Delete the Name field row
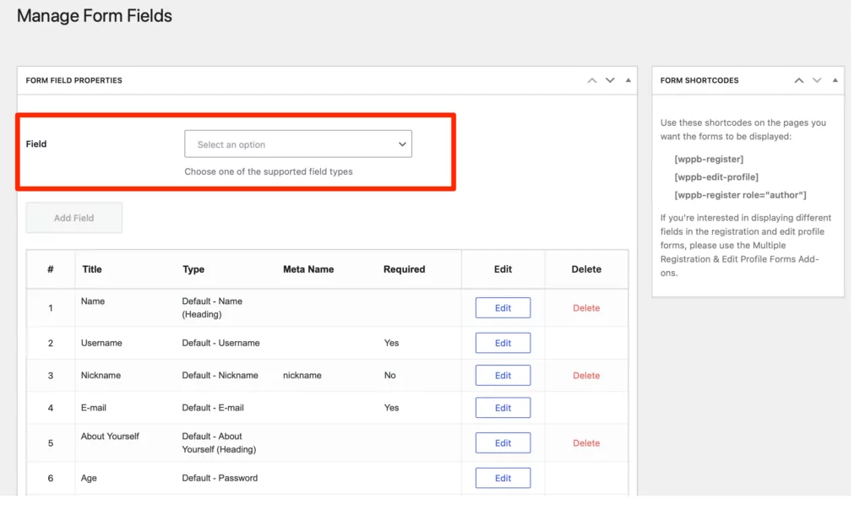The image size is (865, 510). (586, 308)
